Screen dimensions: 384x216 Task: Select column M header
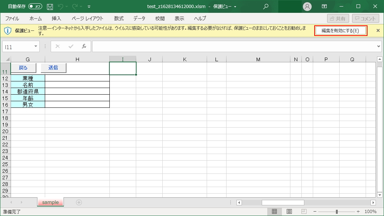(258, 59)
